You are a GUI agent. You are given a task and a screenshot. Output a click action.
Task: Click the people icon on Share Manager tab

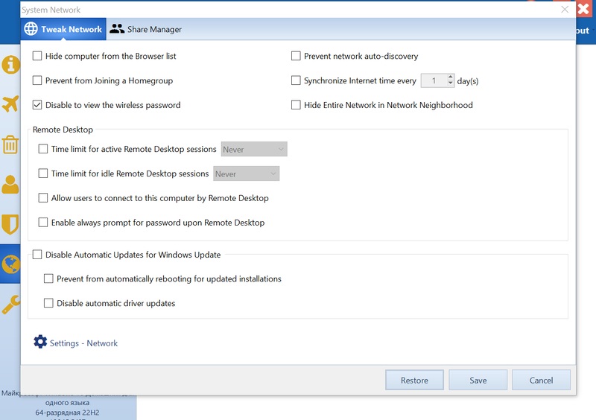tap(117, 29)
